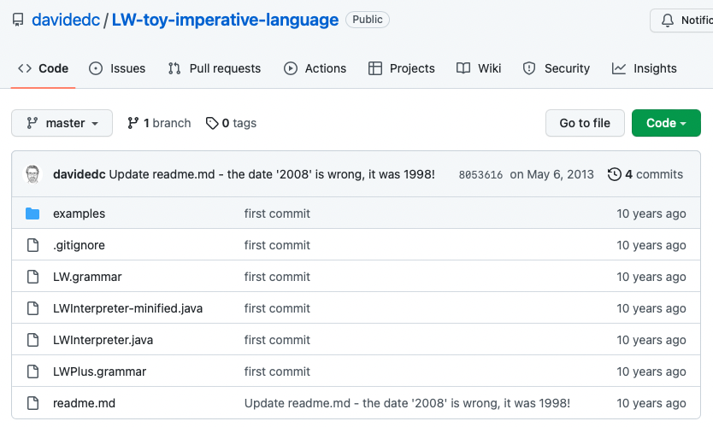Expand the master branch dropdown

point(62,123)
